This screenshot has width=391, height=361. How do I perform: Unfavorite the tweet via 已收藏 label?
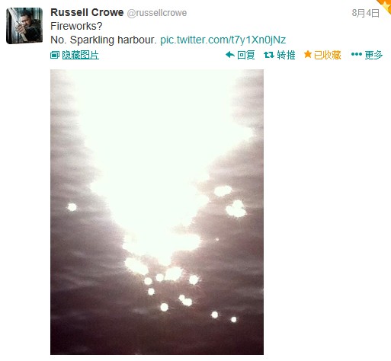coord(328,55)
